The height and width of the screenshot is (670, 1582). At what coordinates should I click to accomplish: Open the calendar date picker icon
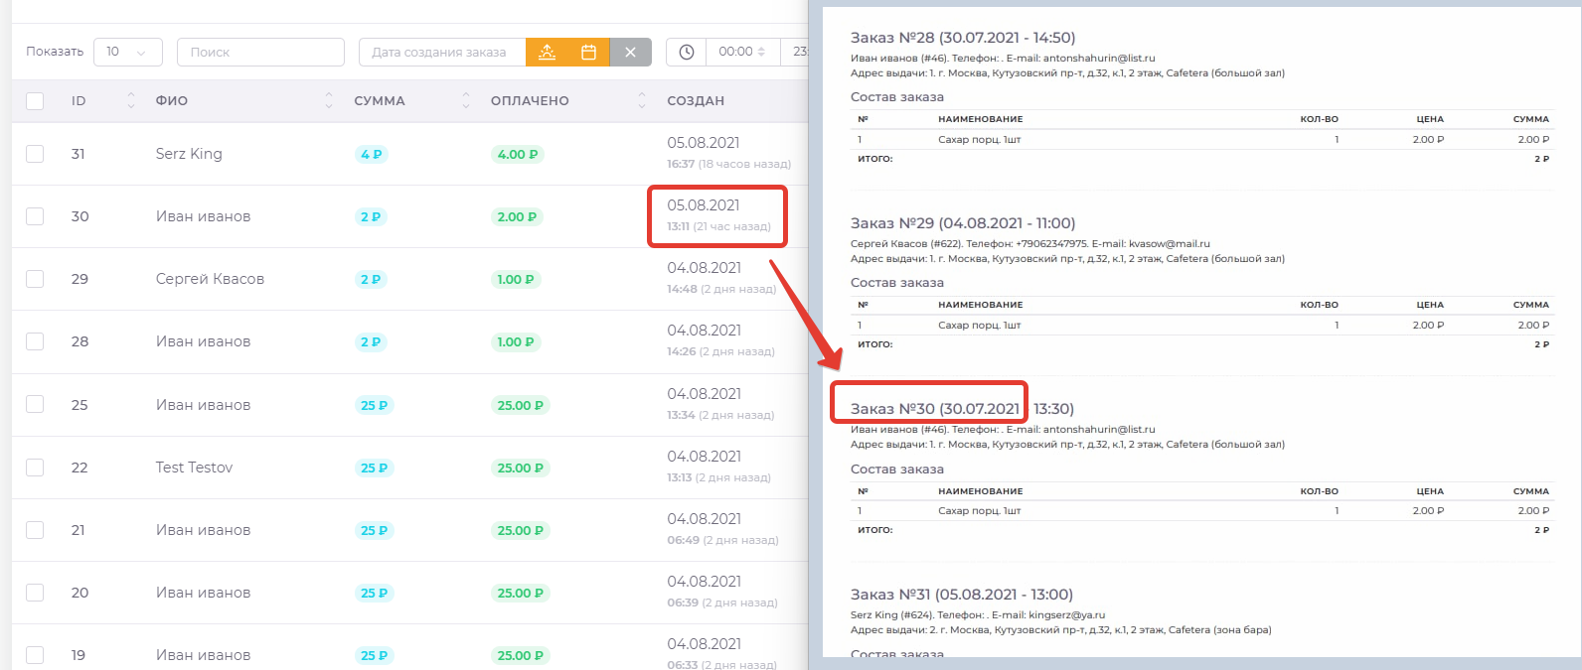pos(588,53)
